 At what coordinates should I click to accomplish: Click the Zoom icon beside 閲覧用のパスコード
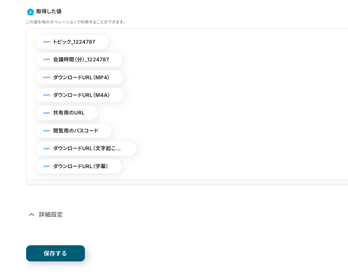pyautogui.click(x=47, y=131)
